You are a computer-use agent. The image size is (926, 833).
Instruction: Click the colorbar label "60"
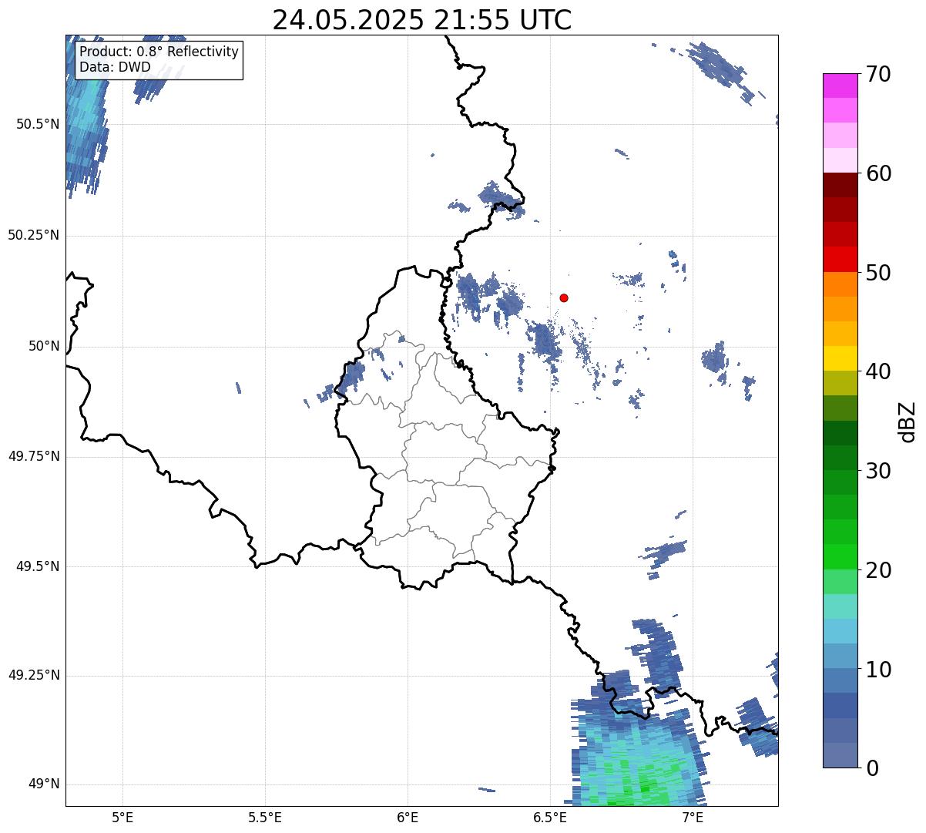point(878,173)
